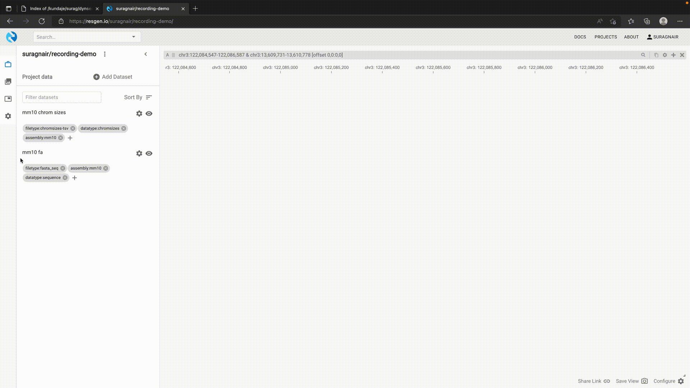690x388 pixels.
Task: Open the sidebar settings gear icon
Action: (x=8, y=116)
